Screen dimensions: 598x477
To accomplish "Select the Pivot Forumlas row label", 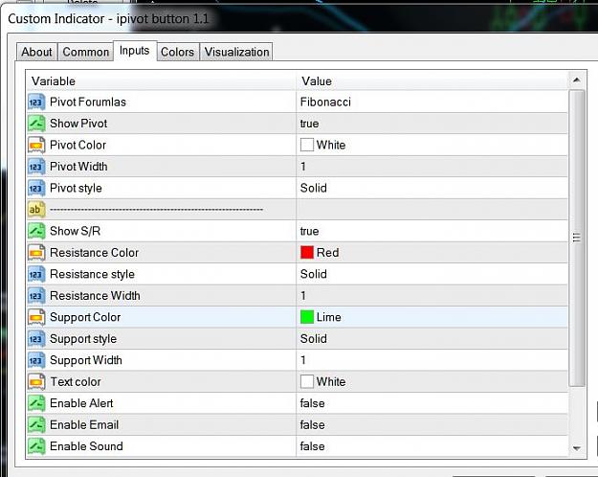I will 88,102.
